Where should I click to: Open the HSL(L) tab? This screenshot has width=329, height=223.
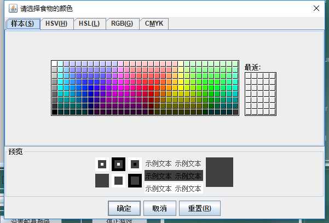point(89,24)
